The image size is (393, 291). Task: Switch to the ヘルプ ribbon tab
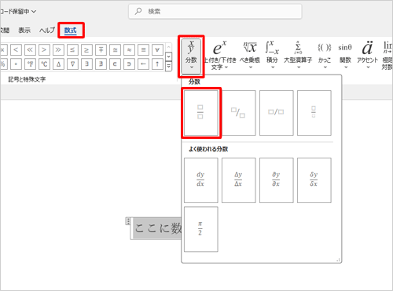(47, 31)
